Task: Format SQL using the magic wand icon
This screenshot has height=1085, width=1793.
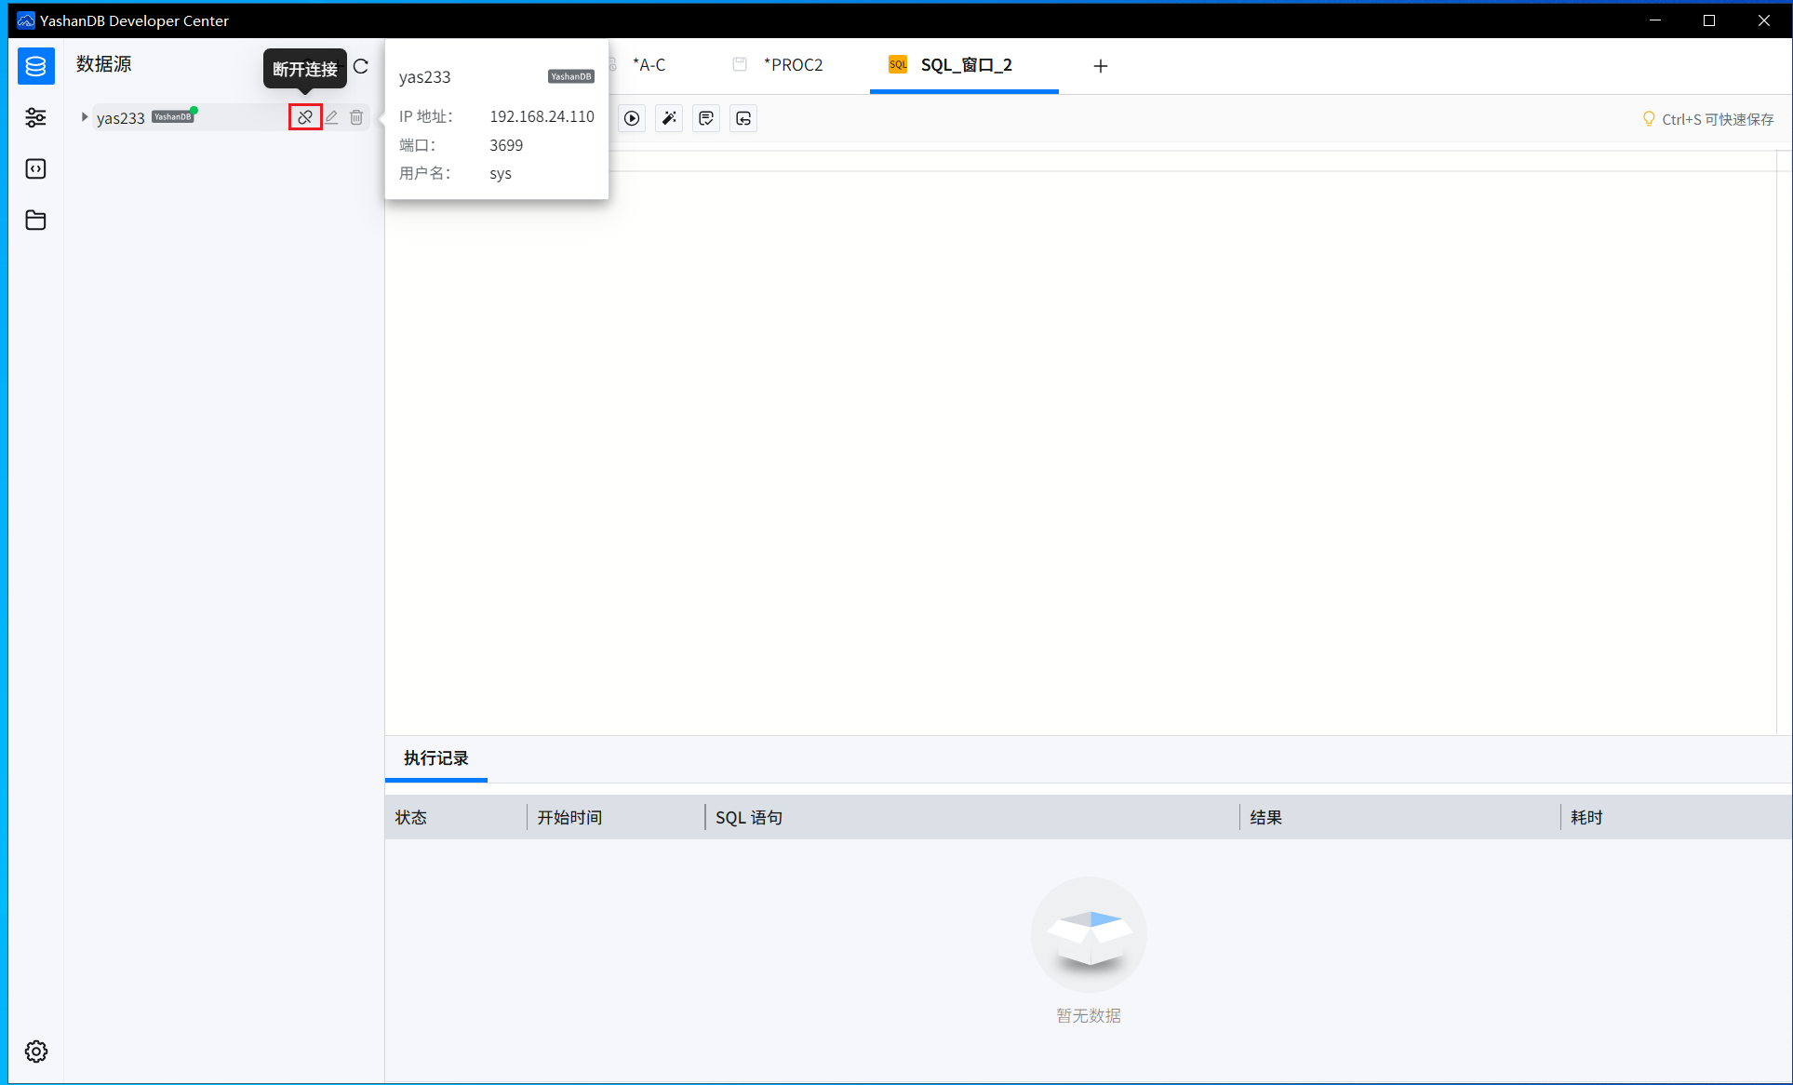Action: [x=669, y=118]
